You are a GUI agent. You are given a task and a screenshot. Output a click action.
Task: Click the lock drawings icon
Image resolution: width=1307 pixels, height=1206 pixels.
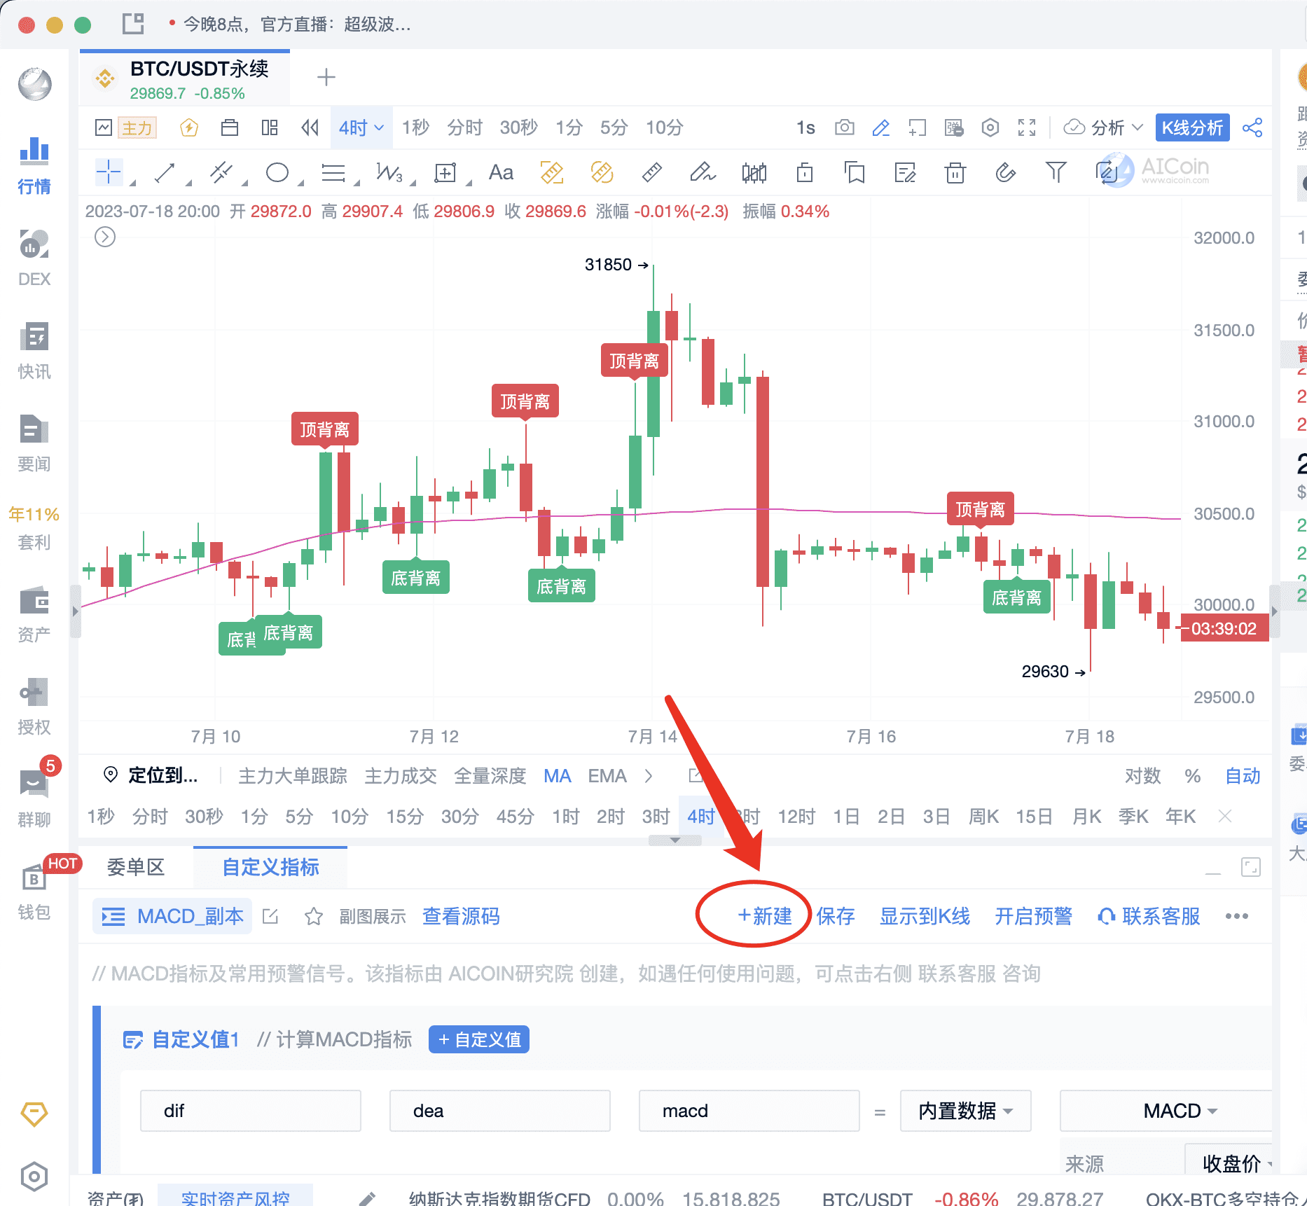tap(805, 172)
